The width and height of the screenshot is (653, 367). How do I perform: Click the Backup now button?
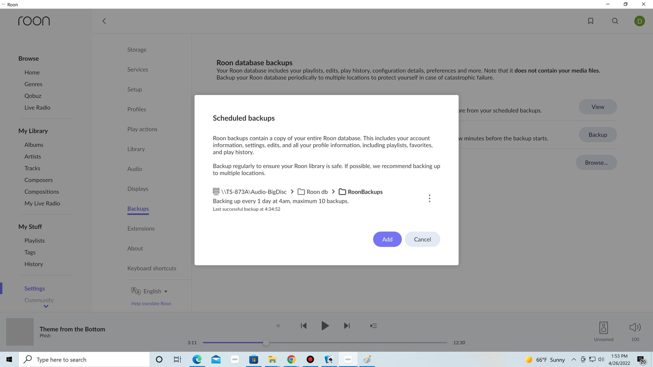pyautogui.click(x=598, y=135)
